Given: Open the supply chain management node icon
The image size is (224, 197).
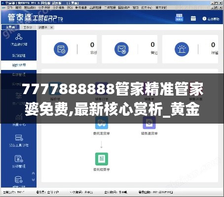Looking at the screenshot, I should tap(19, 37).
